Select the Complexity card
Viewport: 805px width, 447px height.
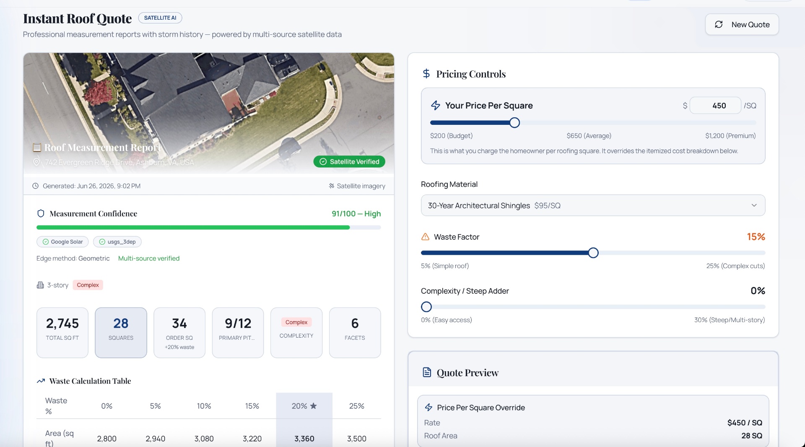pyautogui.click(x=296, y=333)
